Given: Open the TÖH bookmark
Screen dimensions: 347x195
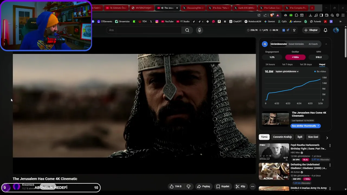Looking at the screenshot, I should [x=143, y=21].
